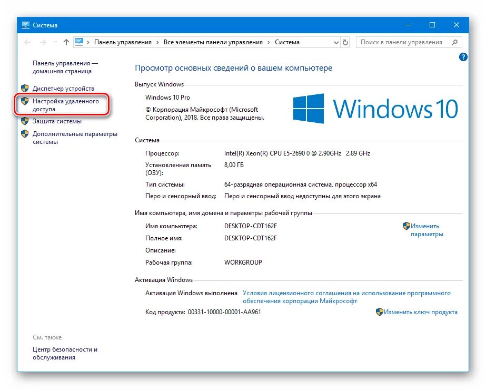Click the Windows 10 Pro edition text

[x=167, y=98]
